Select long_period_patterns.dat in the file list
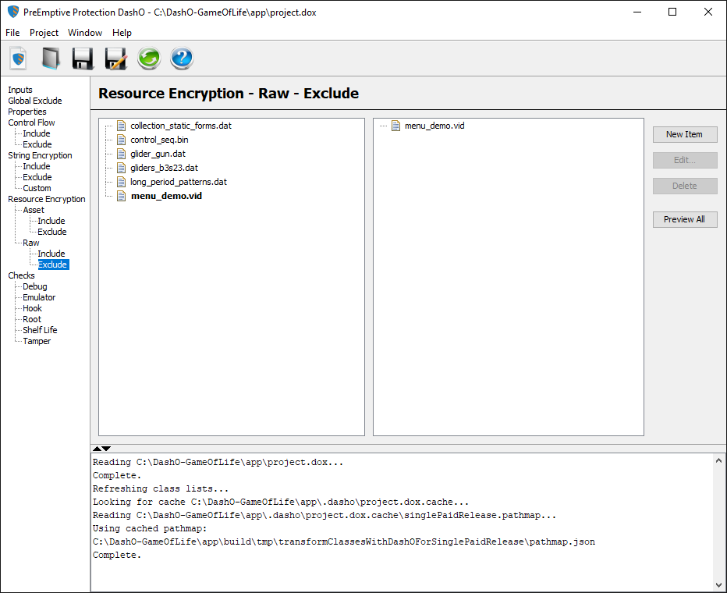Viewport: 727px width, 593px height. click(x=179, y=182)
